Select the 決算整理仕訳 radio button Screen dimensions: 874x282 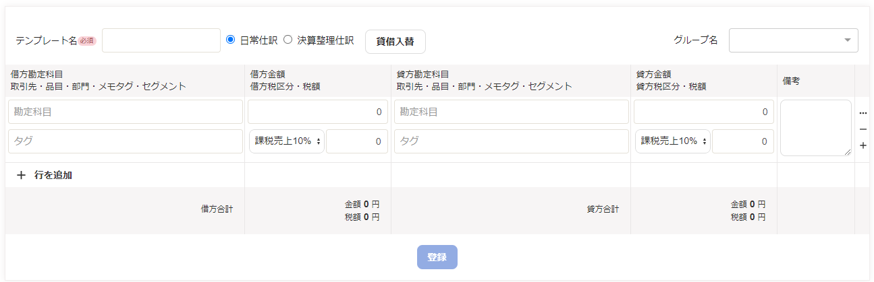coord(288,40)
